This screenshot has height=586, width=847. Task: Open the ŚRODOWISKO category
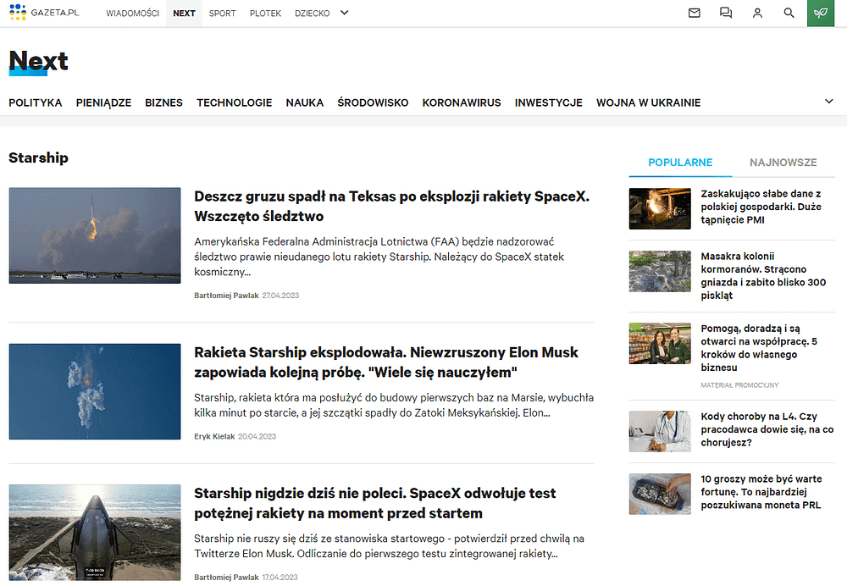[373, 102]
